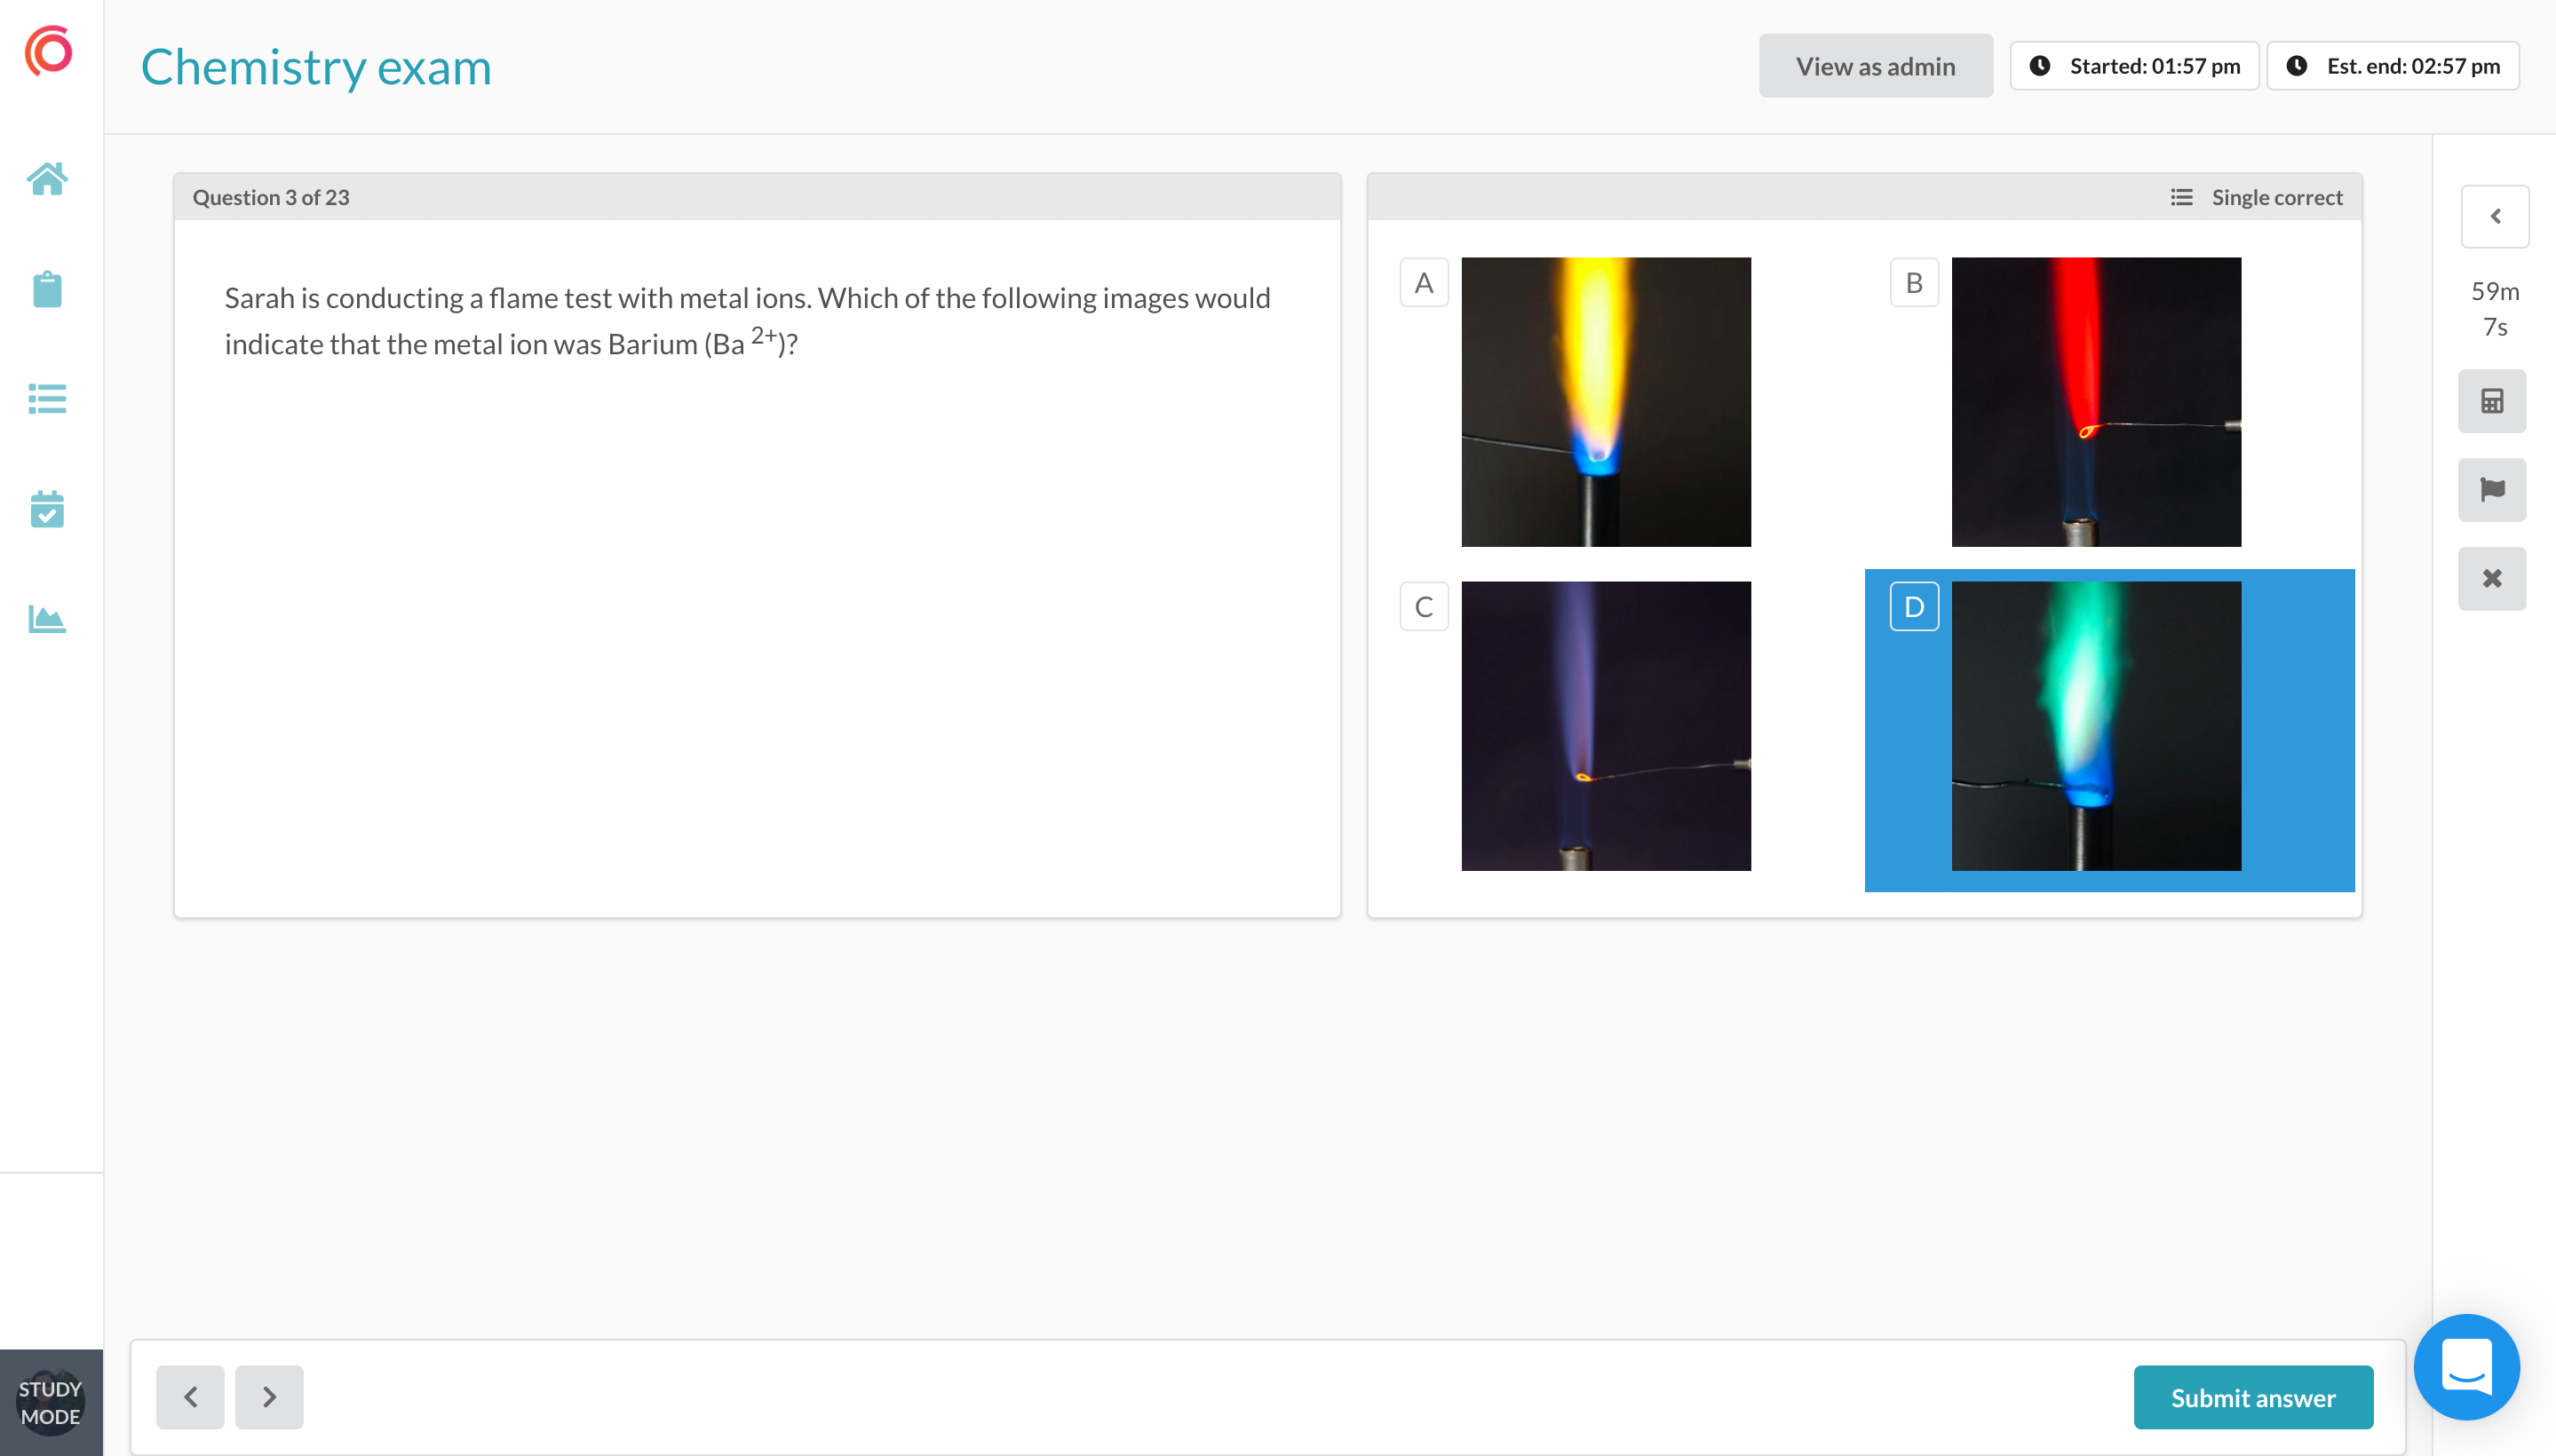Image resolution: width=2556 pixels, height=1456 pixels.
Task: Open the chat support bubble
Action: point(2467,1367)
